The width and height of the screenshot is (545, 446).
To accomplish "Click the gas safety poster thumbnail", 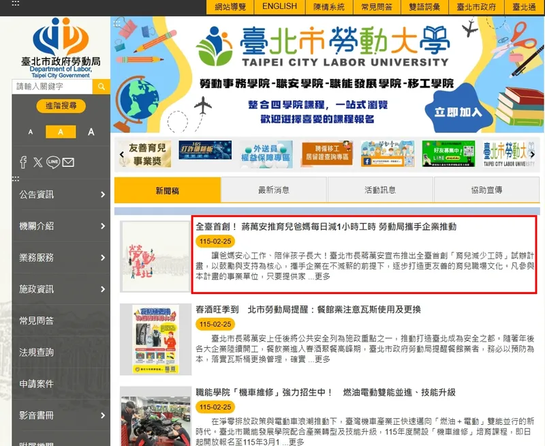I will (x=155, y=339).
